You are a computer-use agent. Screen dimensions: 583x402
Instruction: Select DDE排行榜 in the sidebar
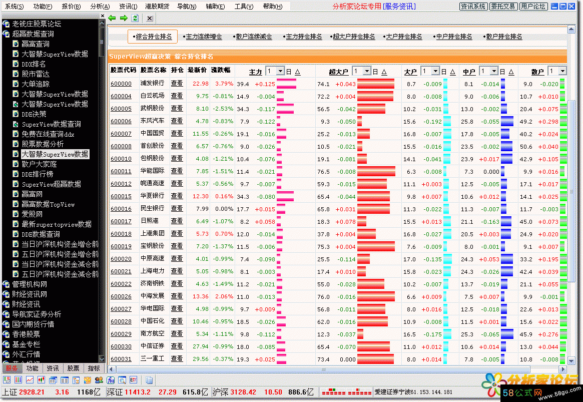(x=37, y=174)
